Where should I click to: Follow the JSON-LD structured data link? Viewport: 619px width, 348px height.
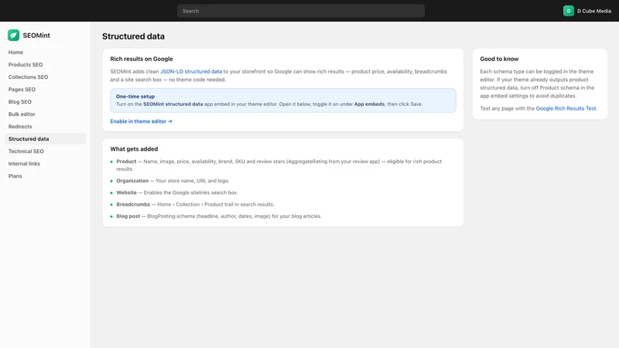coord(191,71)
